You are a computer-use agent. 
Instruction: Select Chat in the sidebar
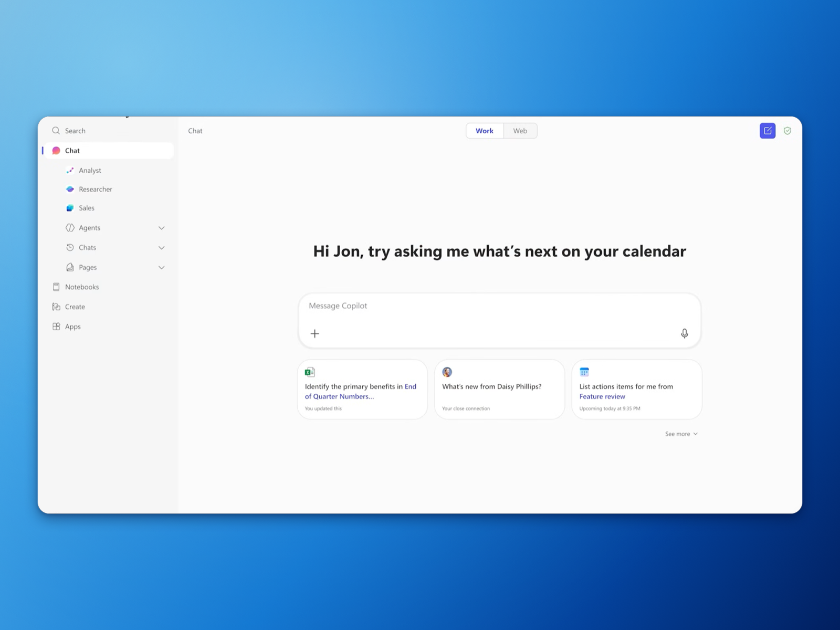pyautogui.click(x=109, y=151)
